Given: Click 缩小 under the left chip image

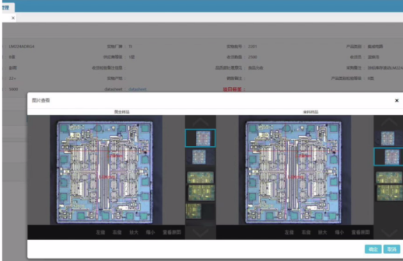Looking at the screenshot, I should tap(151, 232).
